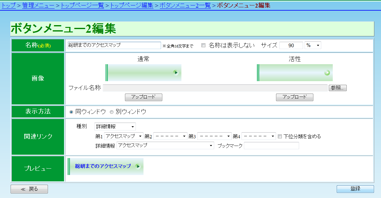Click the トップ breadcrumb link

pyautogui.click(x=9, y=5)
